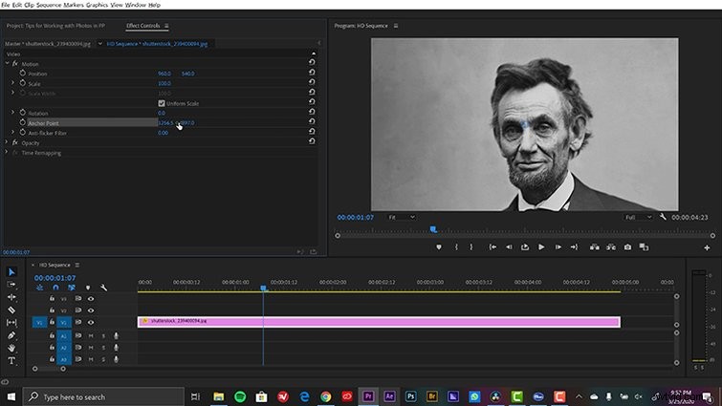Open the Graphics menu

tap(98, 5)
